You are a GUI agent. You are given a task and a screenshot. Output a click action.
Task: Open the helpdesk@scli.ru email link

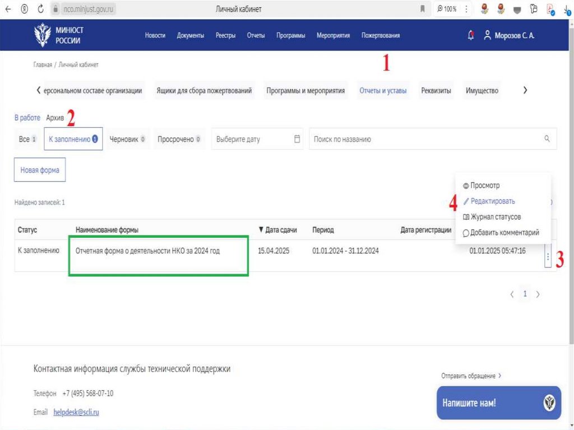[x=76, y=412]
